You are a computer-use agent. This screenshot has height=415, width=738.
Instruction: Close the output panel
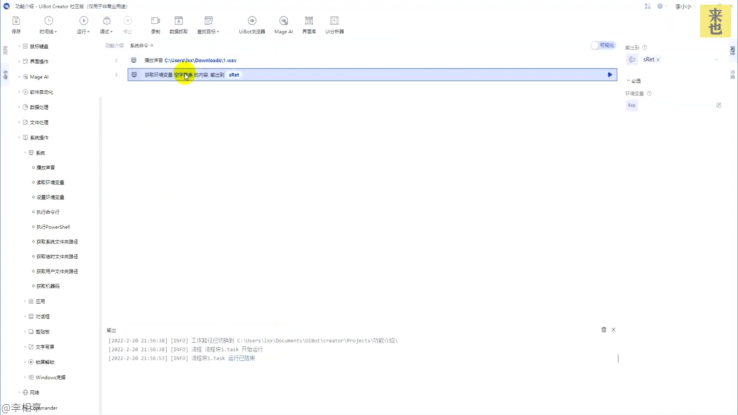(613, 330)
